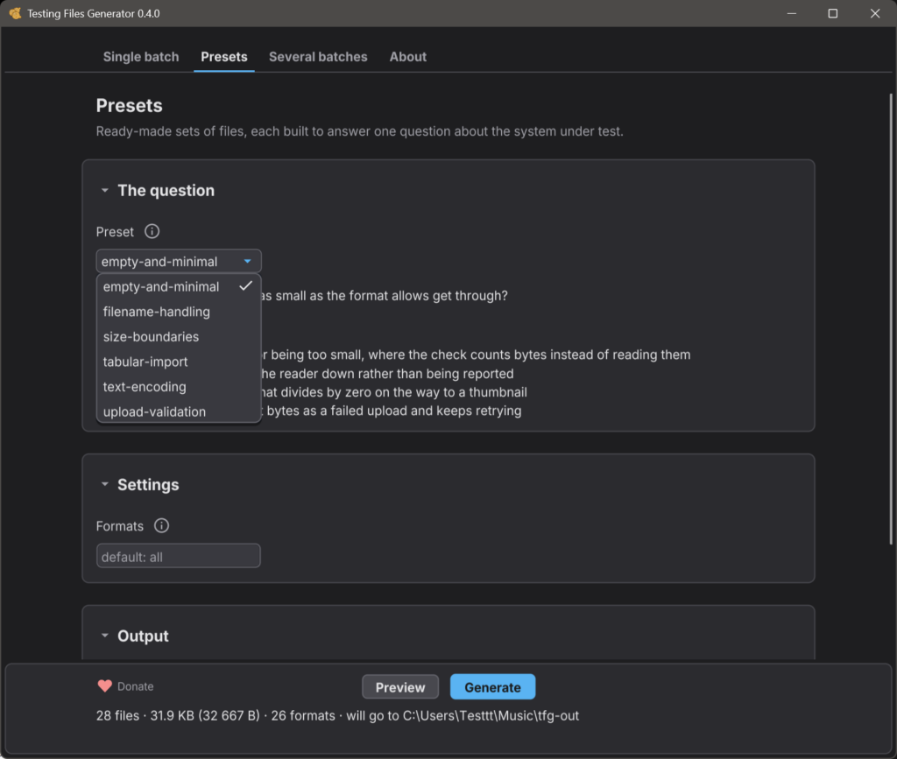Open the Several batches tab
897x759 pixels.
click(318, 57)
